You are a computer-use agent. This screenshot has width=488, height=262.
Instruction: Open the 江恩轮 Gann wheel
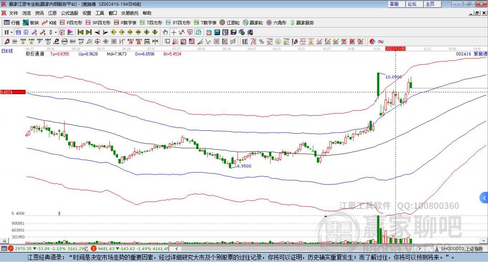[x=230, y=23]
